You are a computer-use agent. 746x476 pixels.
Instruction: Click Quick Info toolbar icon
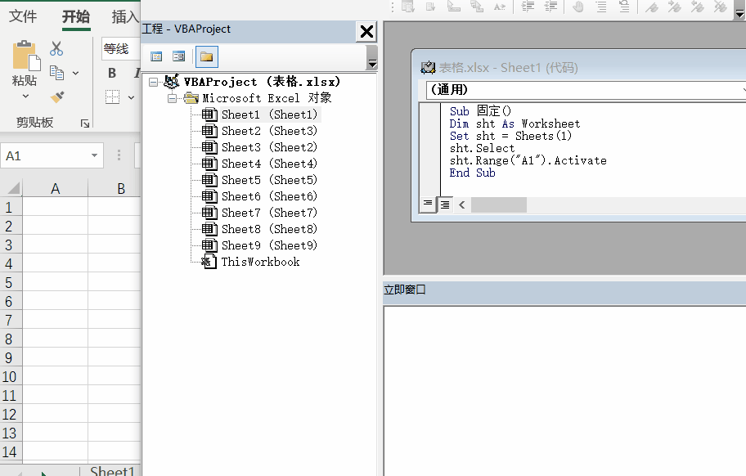454,7
